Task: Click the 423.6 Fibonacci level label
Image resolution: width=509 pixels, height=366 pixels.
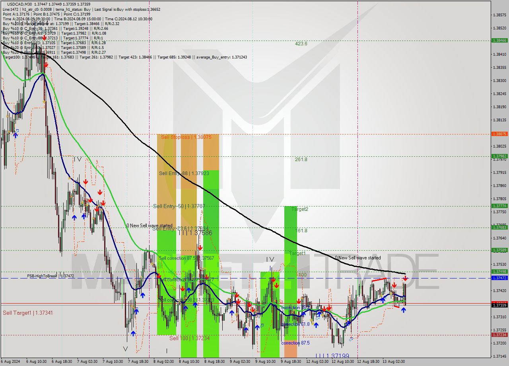Action: pyautogui.click(x=301, y=44)
